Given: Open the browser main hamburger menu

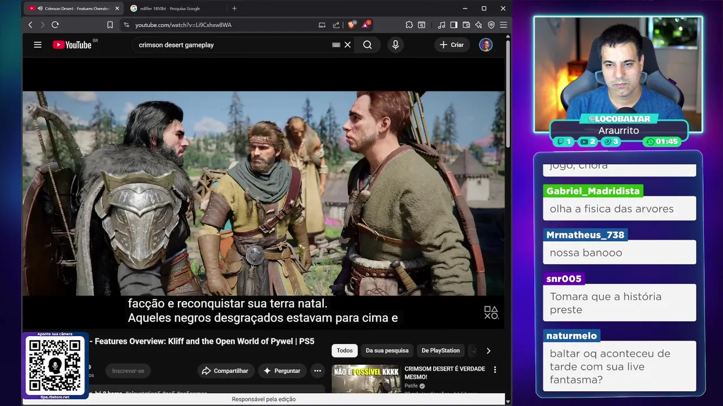Looking at the screenshot, I should pos(503,25).
